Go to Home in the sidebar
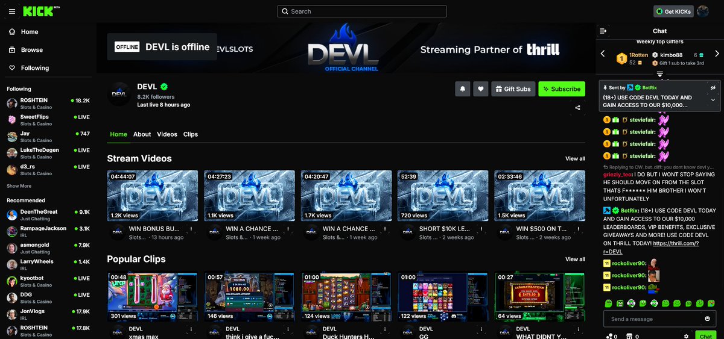This screenshot has height=339, width=724. pyautogui.click(x=48, y=32)
